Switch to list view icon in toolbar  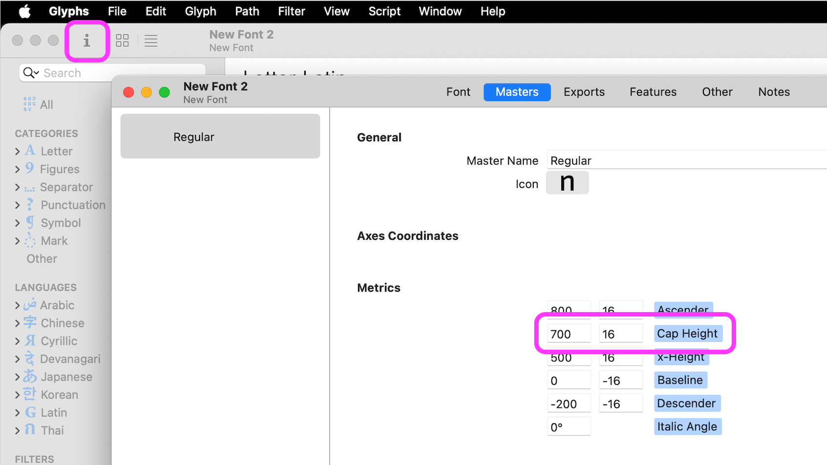151,41
